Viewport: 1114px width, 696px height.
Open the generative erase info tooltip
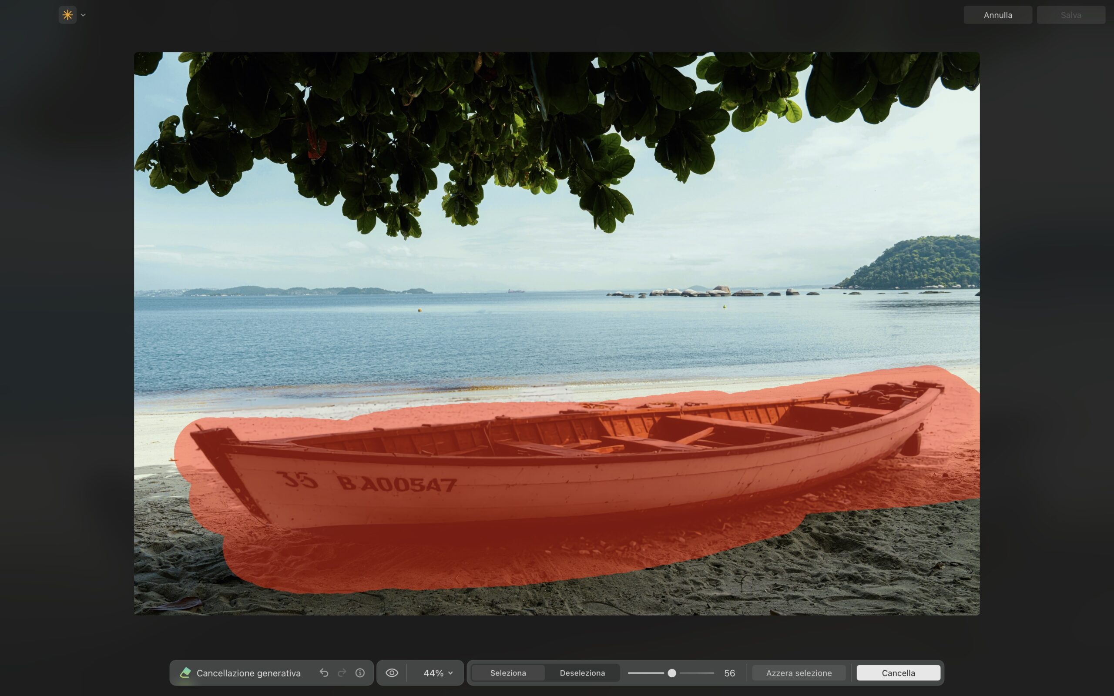coord(360,673)
